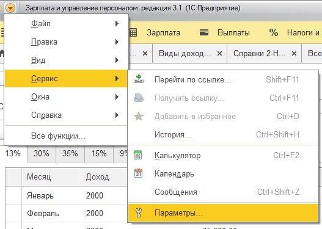322x229 pixels.
Task: Open Сообщения menu entry
Action: [223, 192]
